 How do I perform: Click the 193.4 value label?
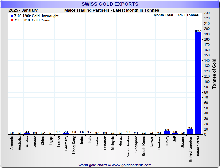tap(198, 31)
